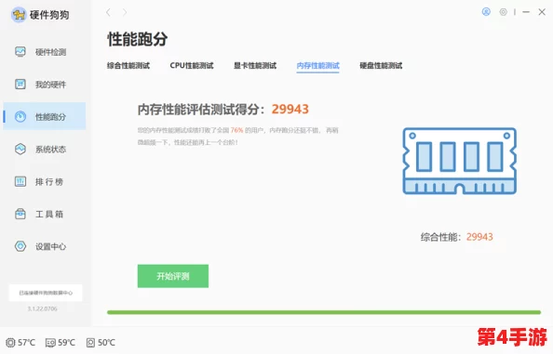Minimize the 硬件狗狗 window

pos(526,12)
